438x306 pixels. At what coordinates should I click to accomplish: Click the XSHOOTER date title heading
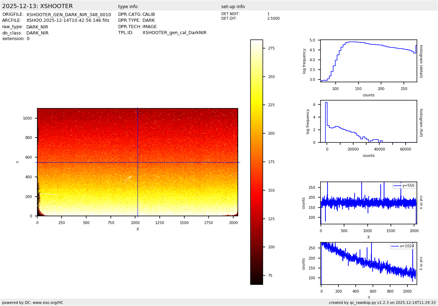[x=37, y=6]
